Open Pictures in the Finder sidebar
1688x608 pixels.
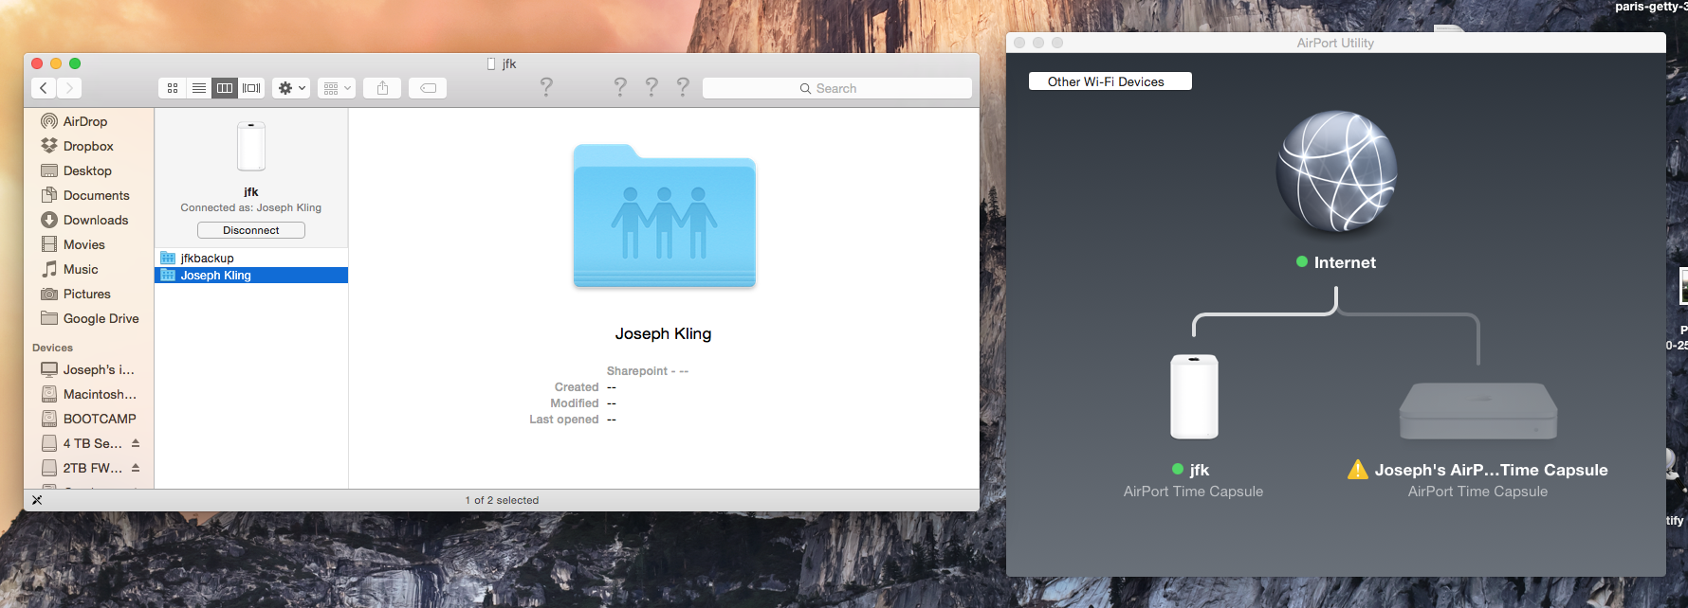(x=86, y=294)
